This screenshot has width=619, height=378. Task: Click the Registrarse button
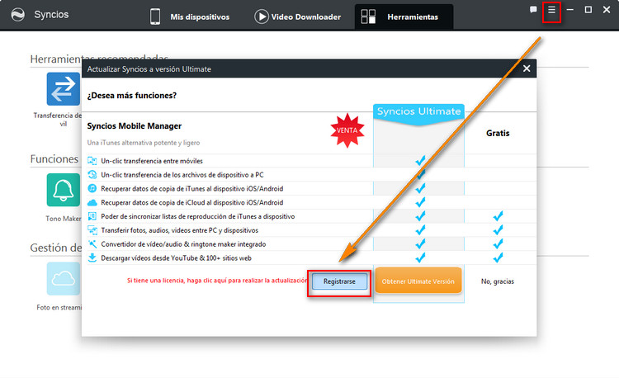pyautogui.click(x=339, y=281)
